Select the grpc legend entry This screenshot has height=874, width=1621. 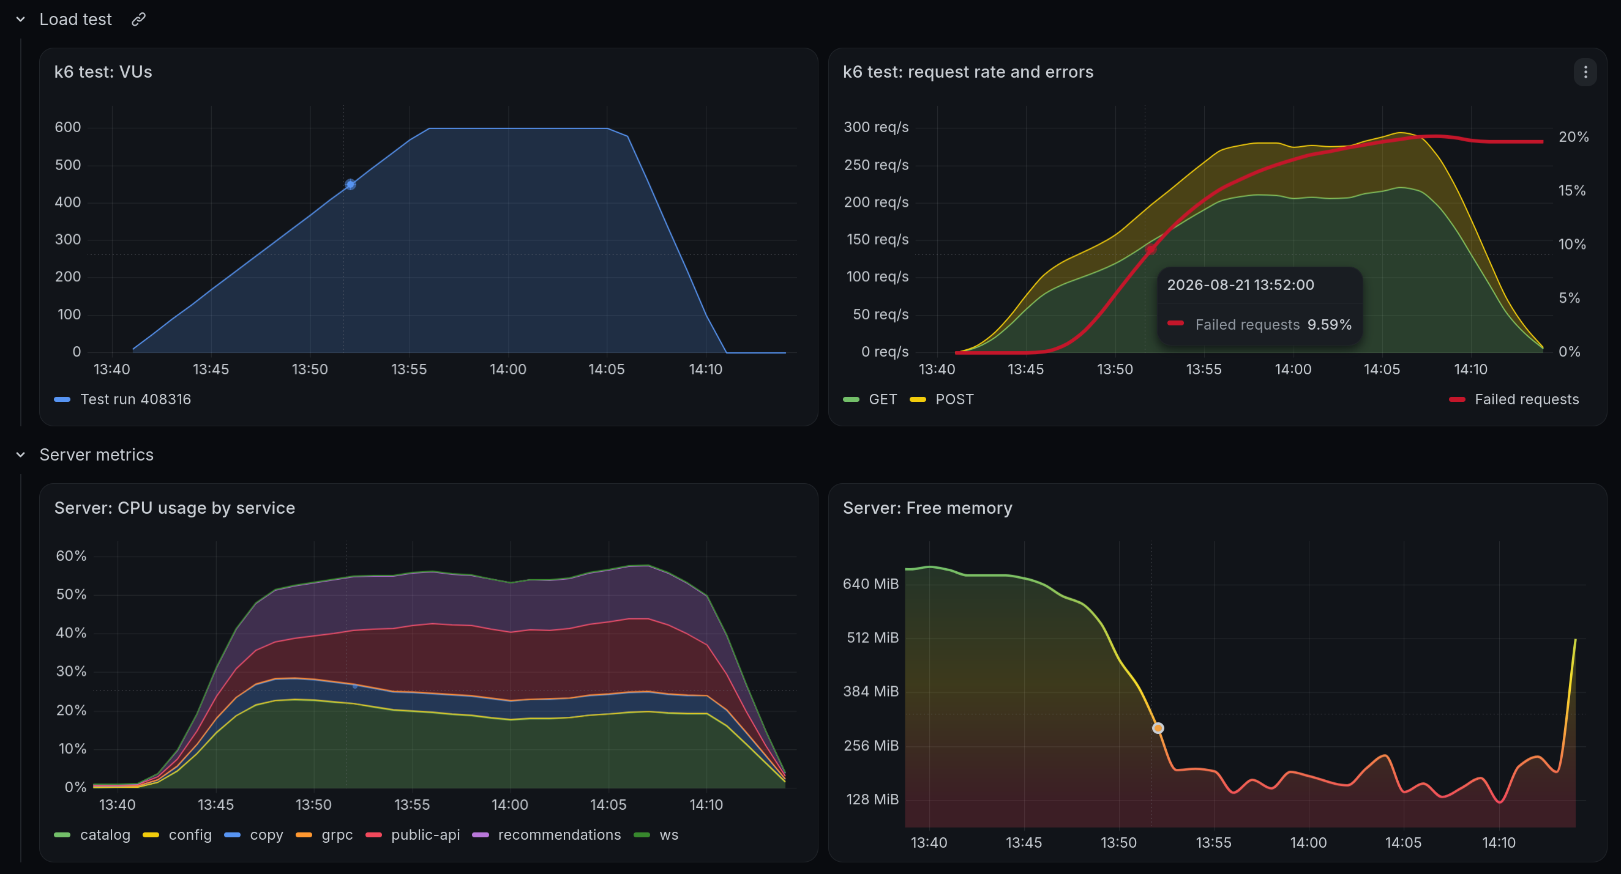click(324, 835)
